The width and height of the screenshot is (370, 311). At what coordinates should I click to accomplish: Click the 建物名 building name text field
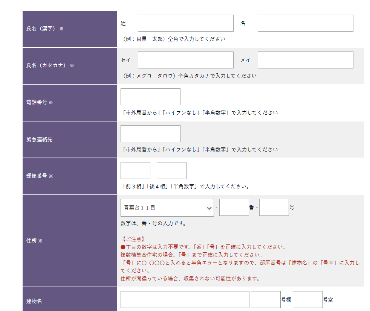pyautogui.click(x=185, y=300)
